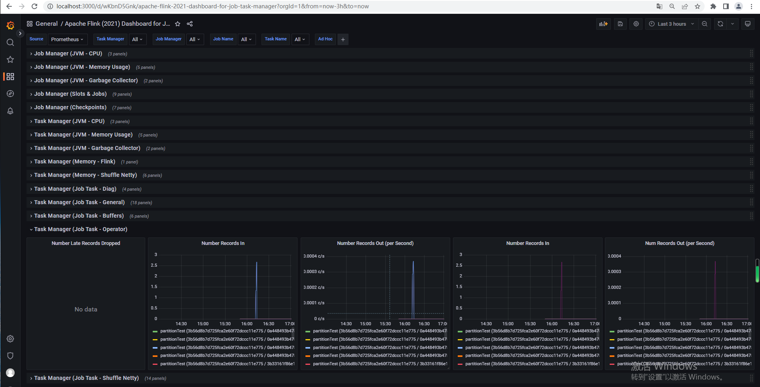Click red legend swatch in second Number Records In panel
The image size is (760, 387).
[x=460, y=364]
